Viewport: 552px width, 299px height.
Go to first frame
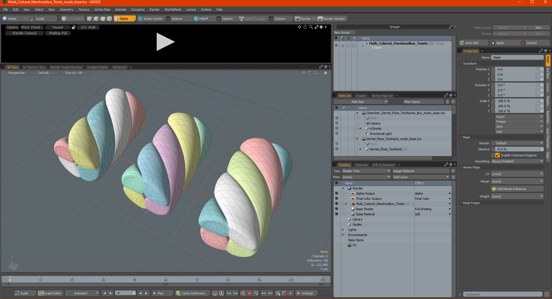pos(104,293)
